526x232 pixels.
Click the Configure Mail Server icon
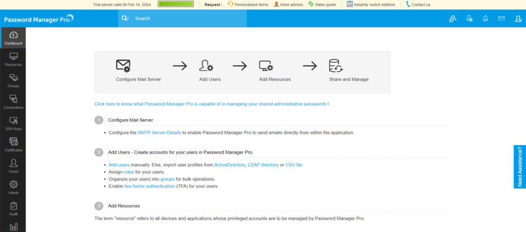tap(123, 66)
